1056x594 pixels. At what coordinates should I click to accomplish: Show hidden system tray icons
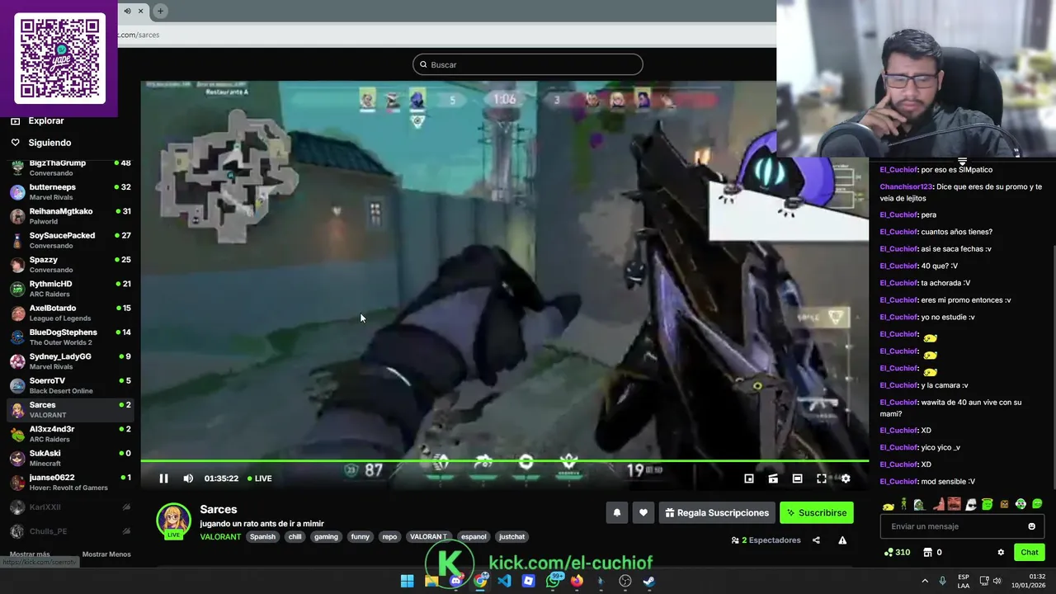tap(925, 581)
